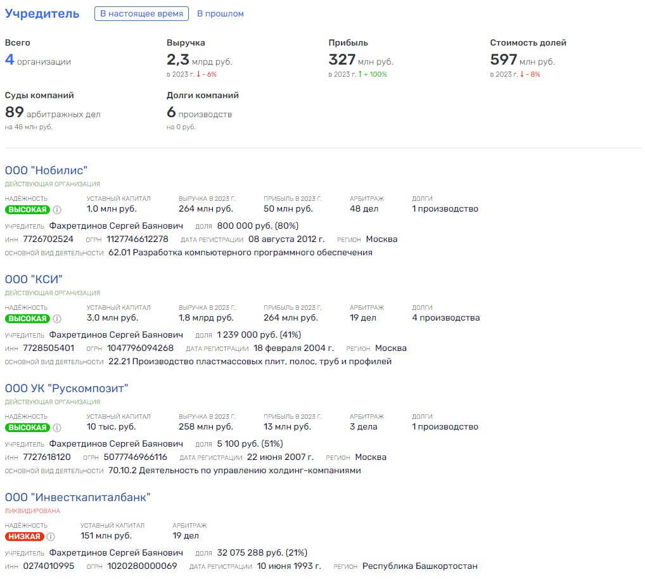Open info icon beside Нобилис reliability badge

click(x=57, y=210)
